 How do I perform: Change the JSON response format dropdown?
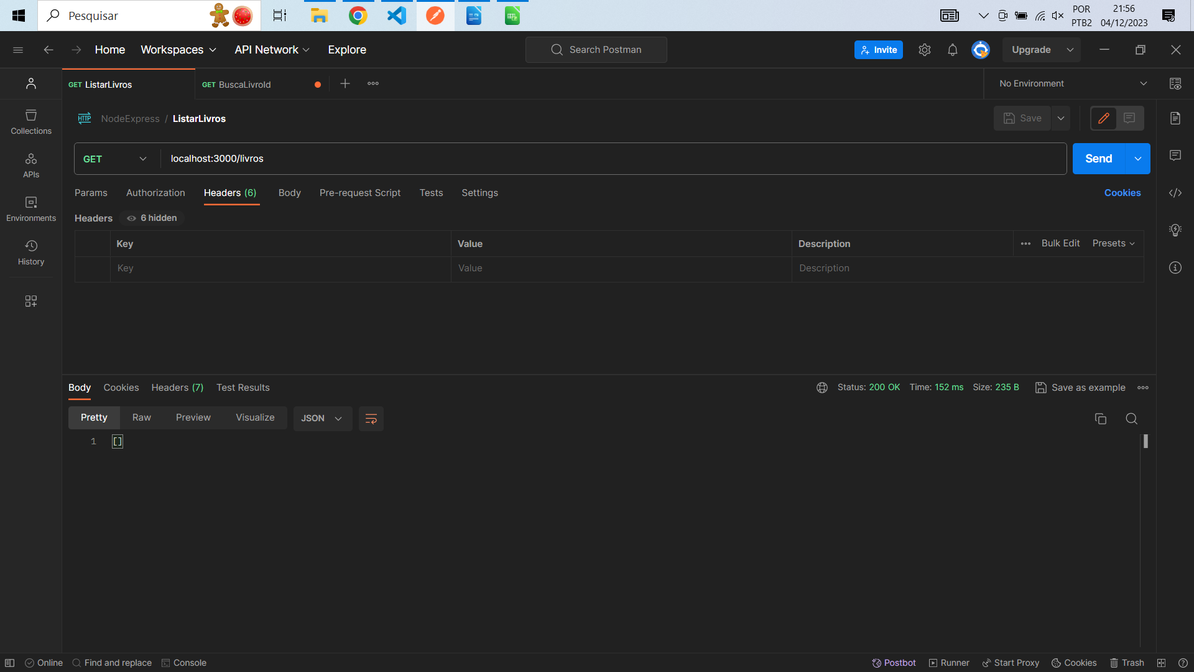[x=322, y=419]
